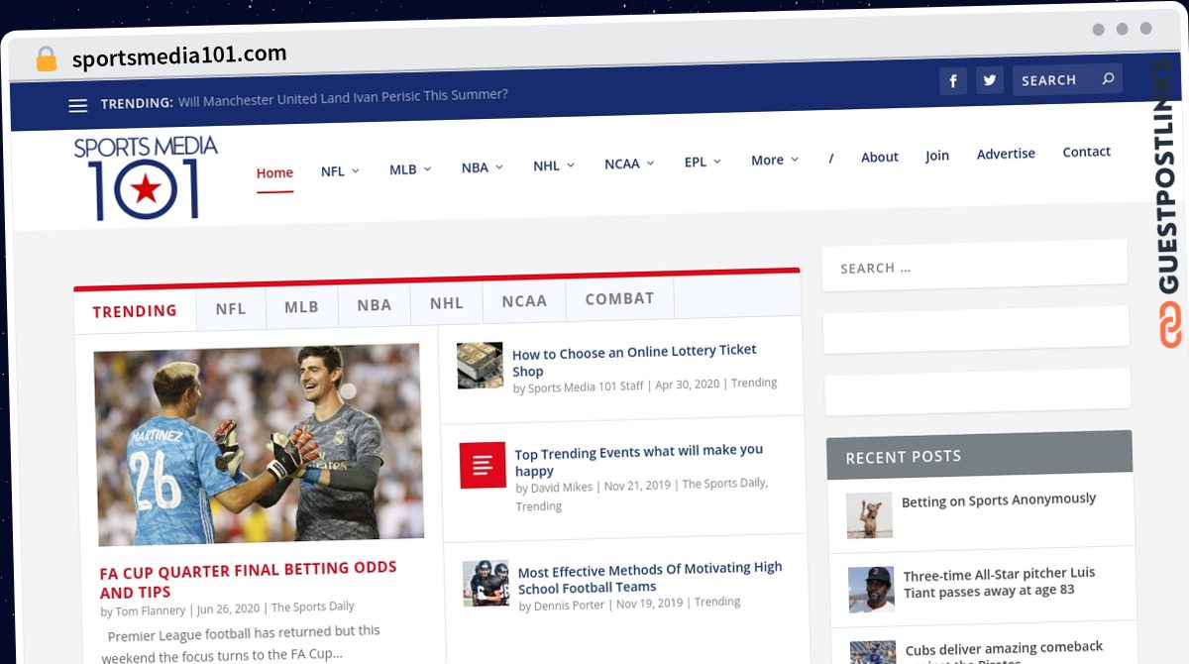
Task: Expand the NBA dropdown menu
Action: [x=483, y=167]
